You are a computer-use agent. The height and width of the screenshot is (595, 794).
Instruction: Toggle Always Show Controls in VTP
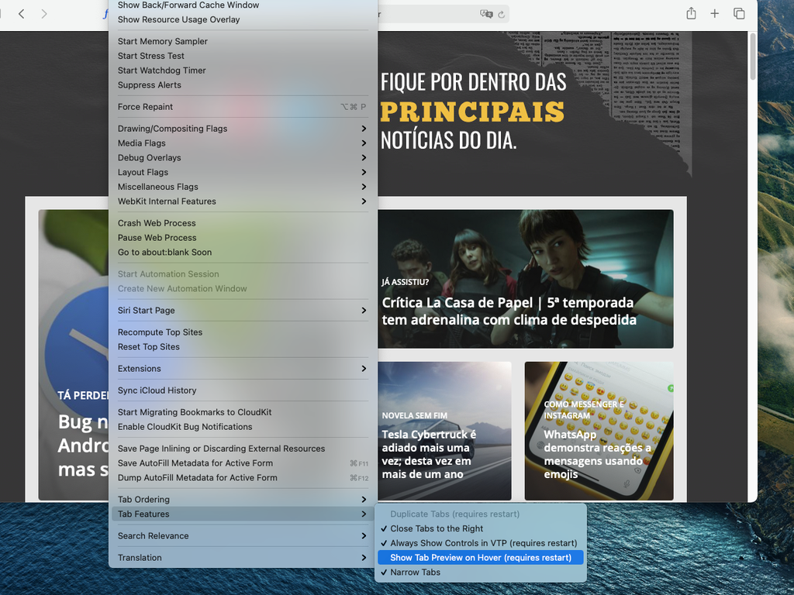coord(481,543)
